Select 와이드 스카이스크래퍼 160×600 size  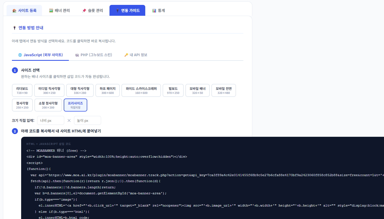point(141,90)
